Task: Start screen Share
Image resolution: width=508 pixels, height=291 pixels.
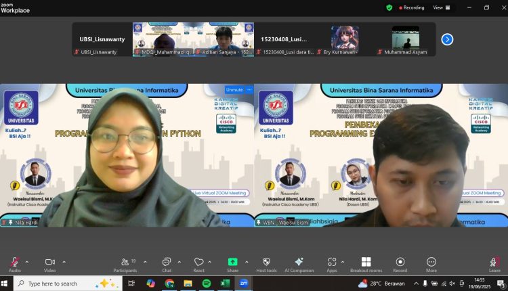Action: (232, 265)
